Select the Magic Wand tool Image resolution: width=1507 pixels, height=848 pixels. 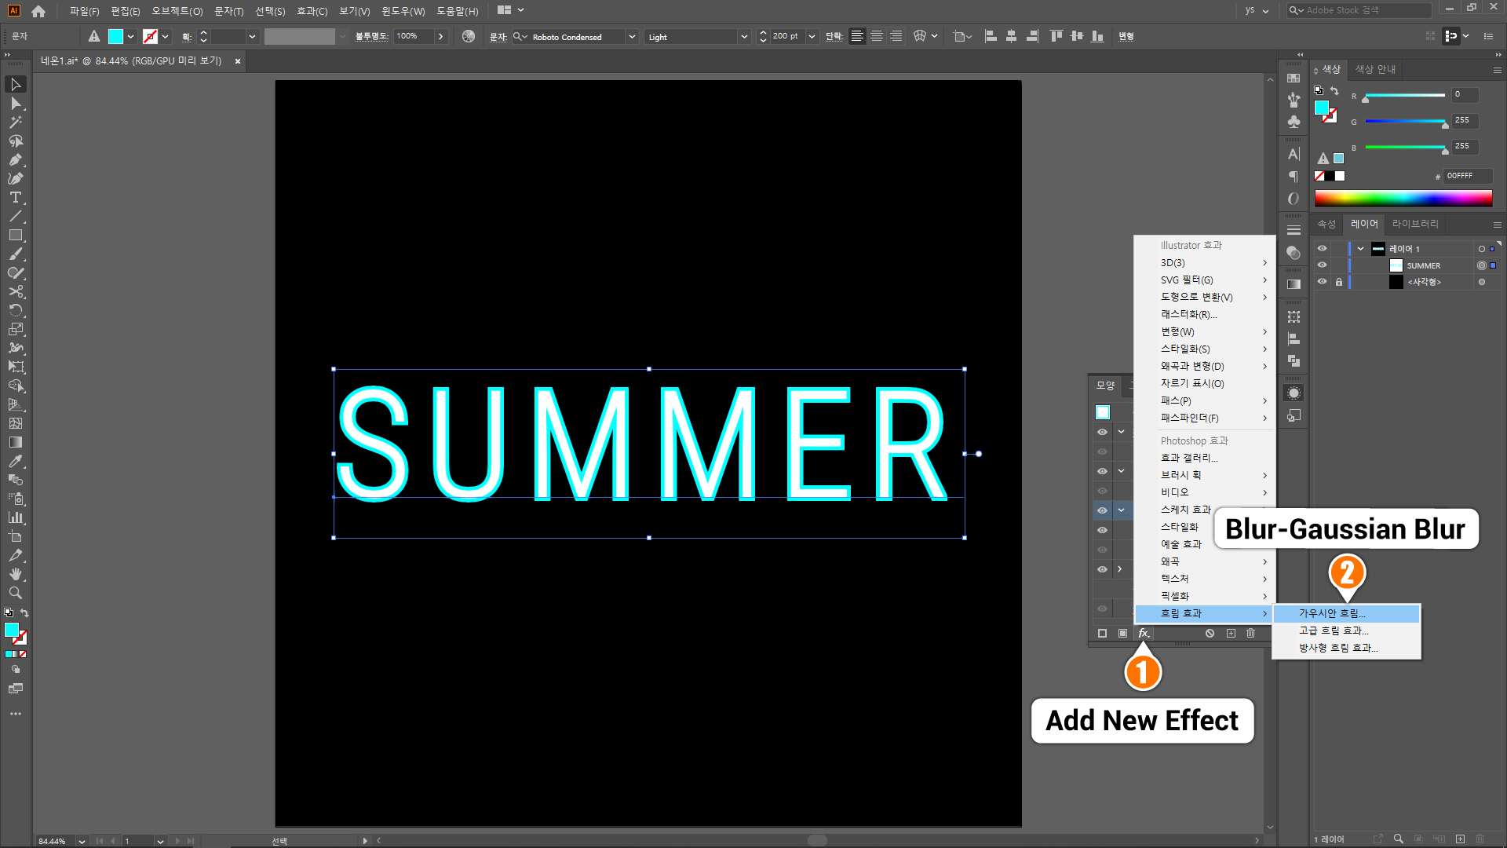[15, 122]
